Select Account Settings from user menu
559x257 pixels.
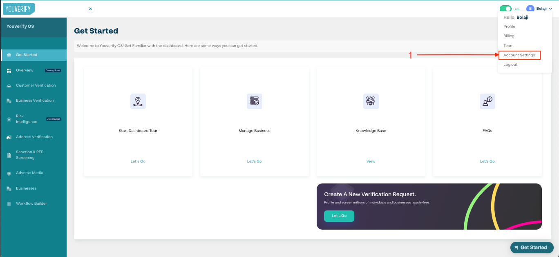point(519,55)
